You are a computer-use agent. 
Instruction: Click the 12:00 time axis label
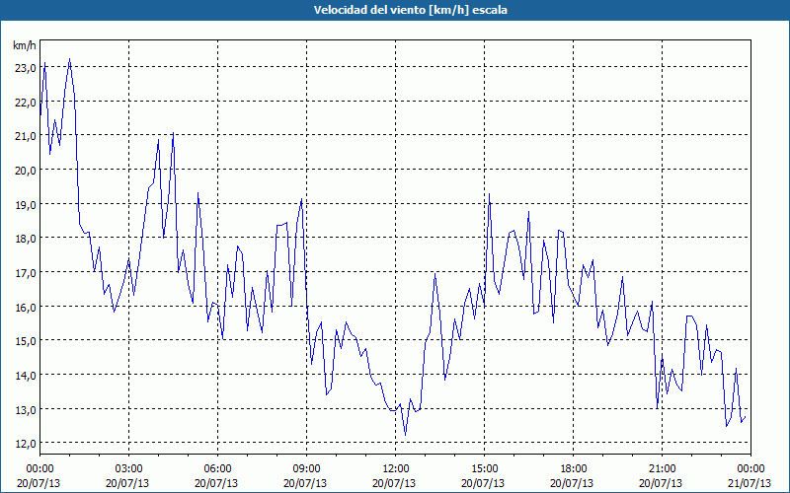[396, 469]
